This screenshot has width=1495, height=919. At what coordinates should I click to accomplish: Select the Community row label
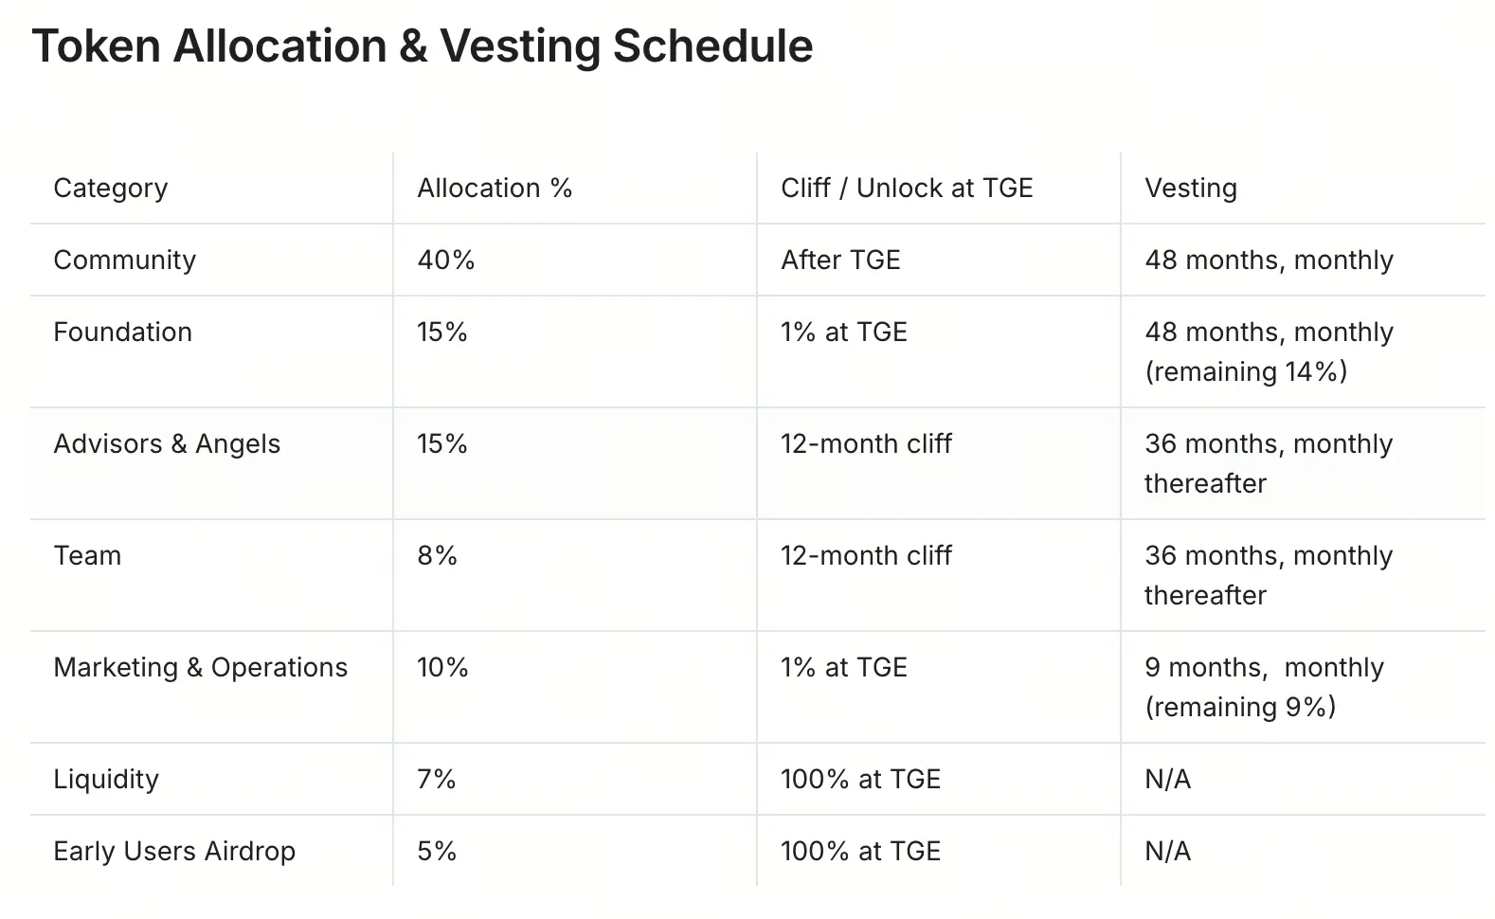click(125, 260)
